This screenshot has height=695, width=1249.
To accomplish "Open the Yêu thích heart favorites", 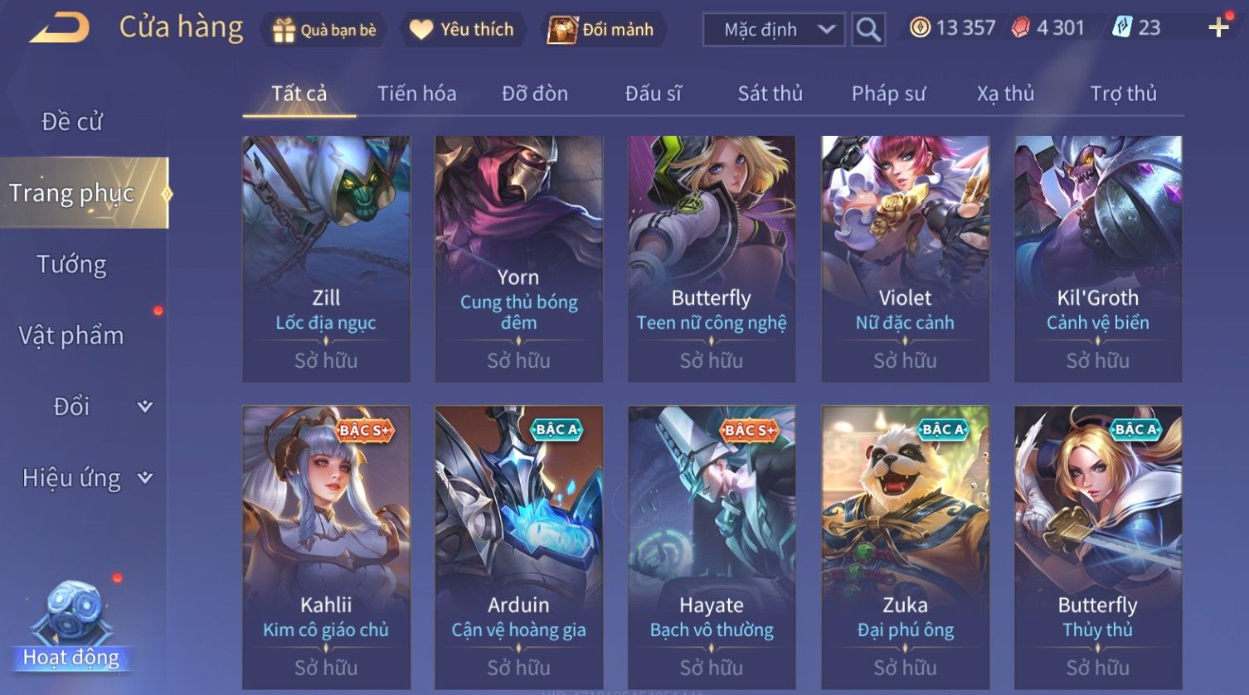I will 421,30.
